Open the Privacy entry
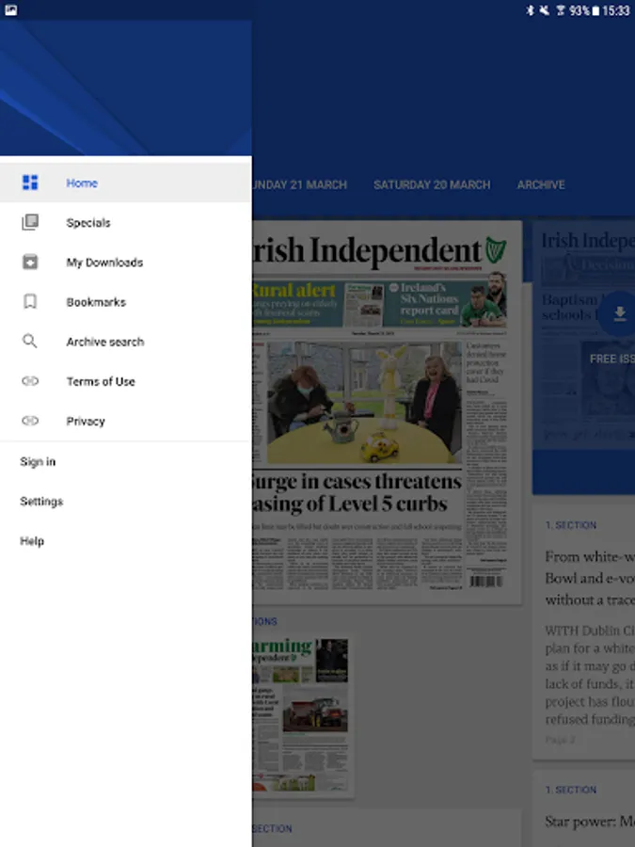Image resolution: width=635 pixels, height=847 pixels. tap(126, 421)
